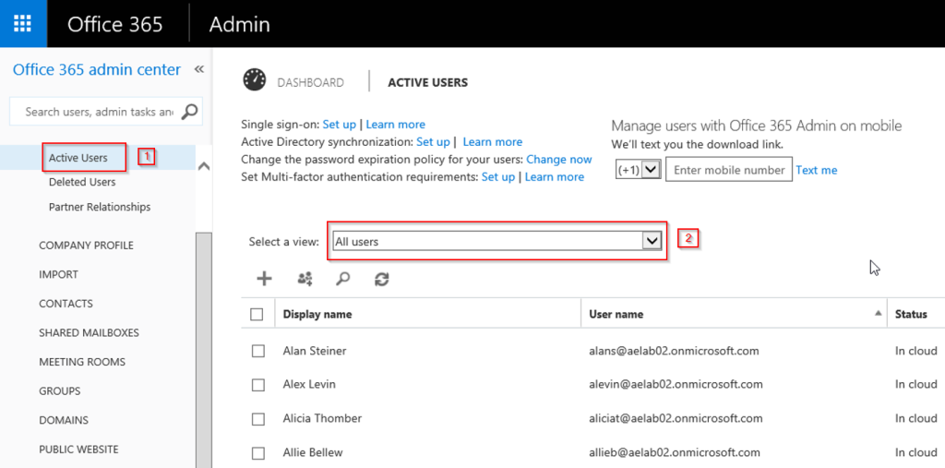Click Set up for Single sign-on
Image resolution: width=945 pixels, height=468 pixels.
(340, 125)
